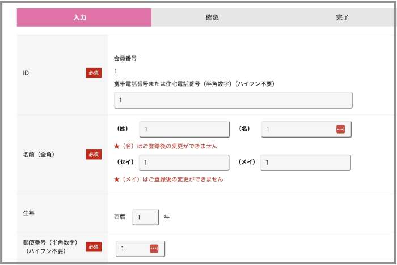Click the 生年 row label

click(x=28, y=213)
